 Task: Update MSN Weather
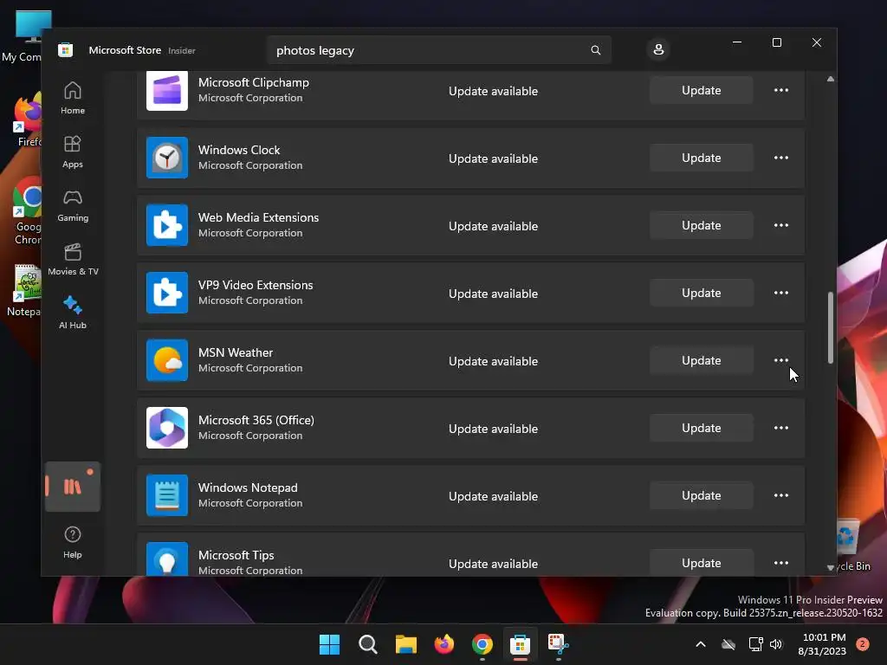pyautogui.click(x=701, y=360)
